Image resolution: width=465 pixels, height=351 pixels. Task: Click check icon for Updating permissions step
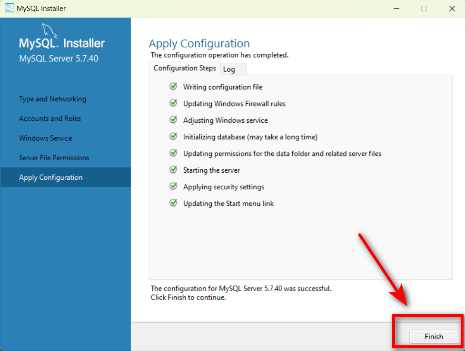(x=173, y=153)
